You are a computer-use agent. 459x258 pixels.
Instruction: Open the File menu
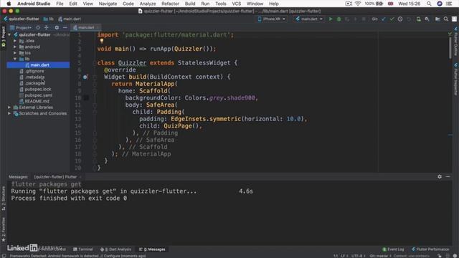tap(60, 4)
